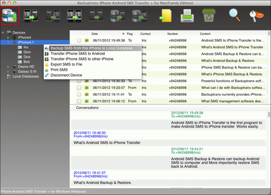The height and width of the screenshot is (195, 271).
Task: Expand the Desire HD node
Action: tap(8, 67)
